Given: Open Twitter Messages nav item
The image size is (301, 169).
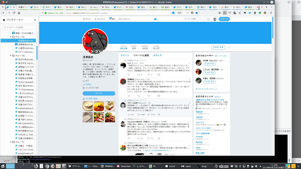Looking at the screenshot, I should coord(124,19).
